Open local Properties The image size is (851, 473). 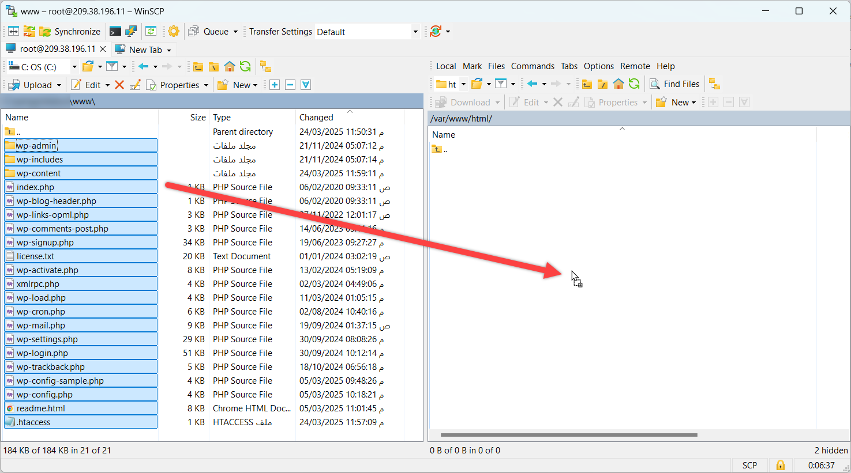coord(173,85)
